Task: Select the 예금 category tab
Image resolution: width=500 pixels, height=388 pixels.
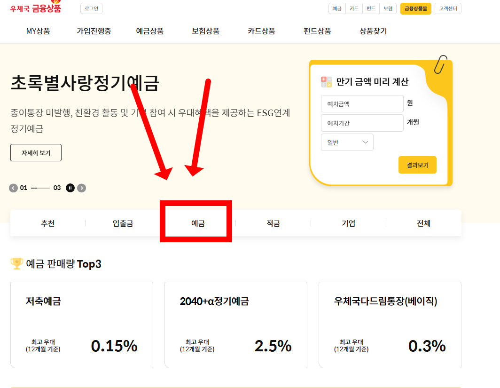Action: tap(198, 223)
